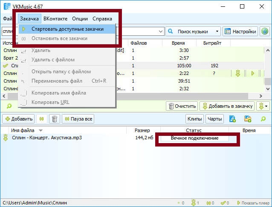Sort downloads by Размер header

click(x=143, y=130)
